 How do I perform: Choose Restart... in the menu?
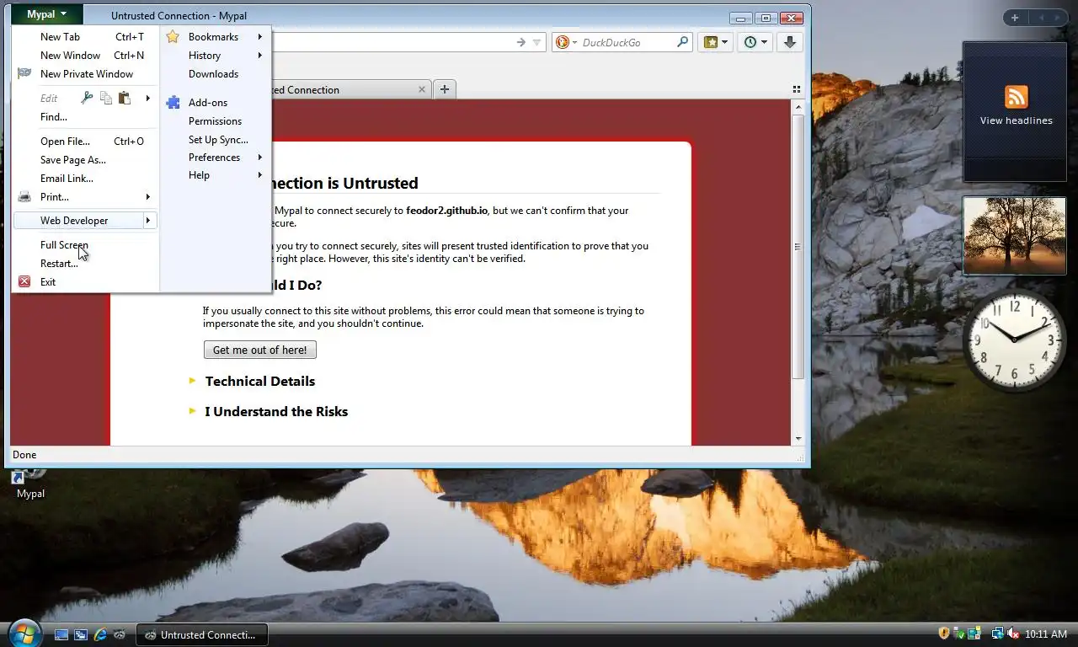[x=86, y=264]
